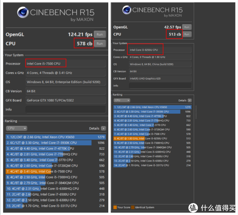
Task: Click the Intel Core i5-7500 CPU processor field
Action: (x=65, y=64)
